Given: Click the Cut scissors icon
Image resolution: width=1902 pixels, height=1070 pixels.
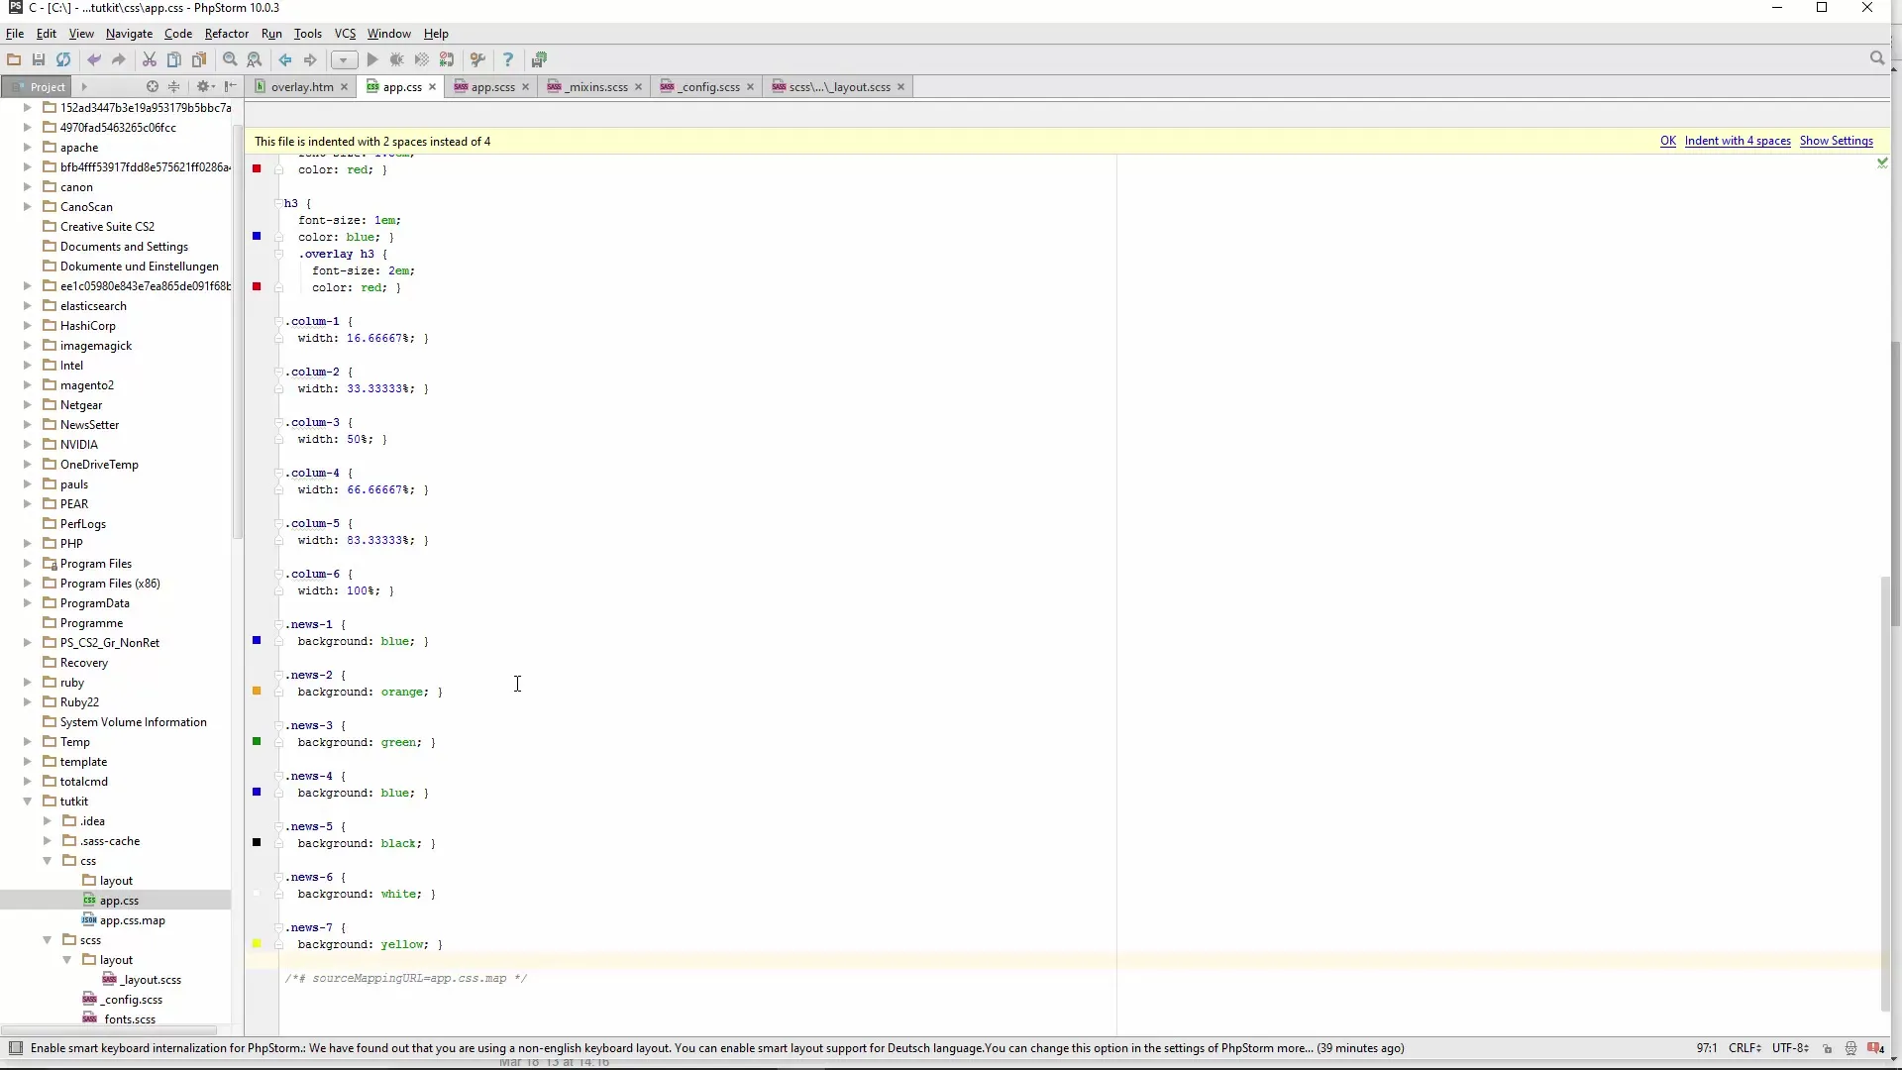Looking at the screenshot, I should tap(150, 59).
